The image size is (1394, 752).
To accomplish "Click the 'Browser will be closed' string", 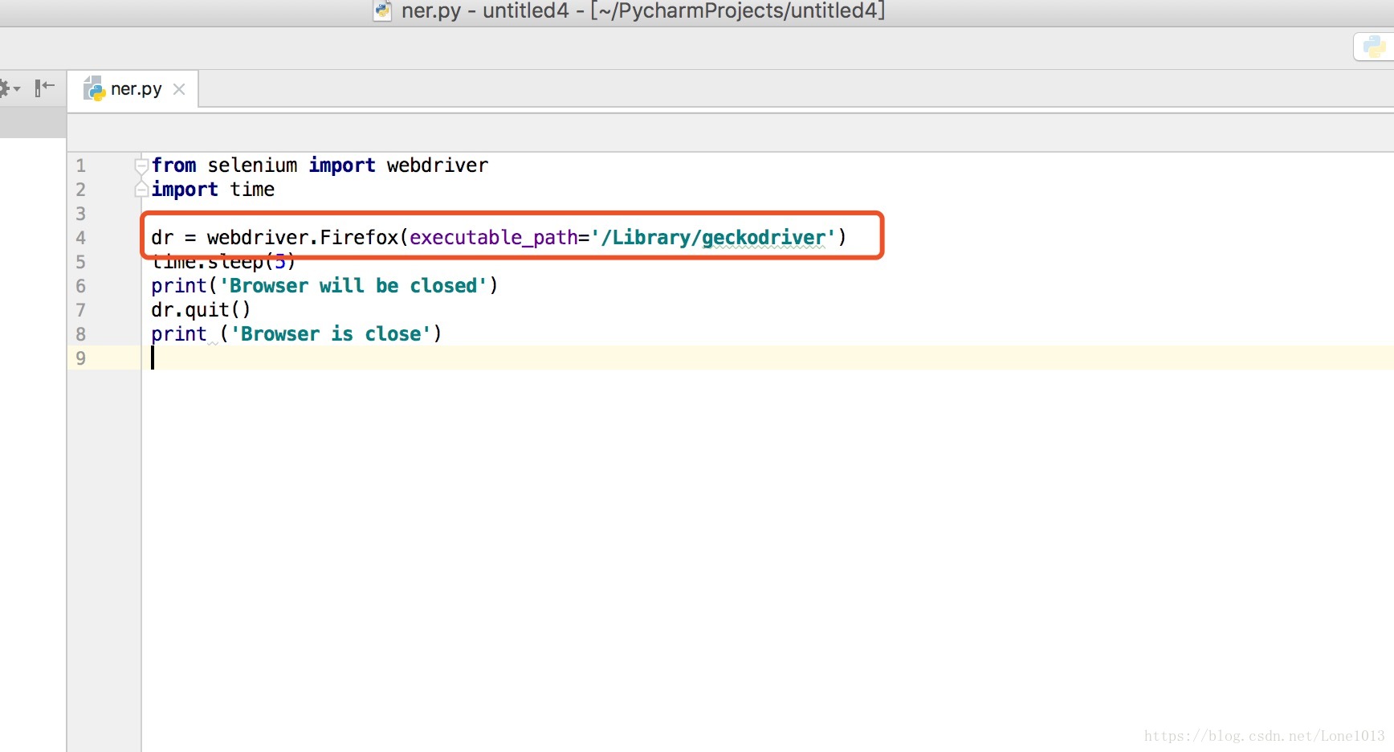I will [x=353, y=286].
